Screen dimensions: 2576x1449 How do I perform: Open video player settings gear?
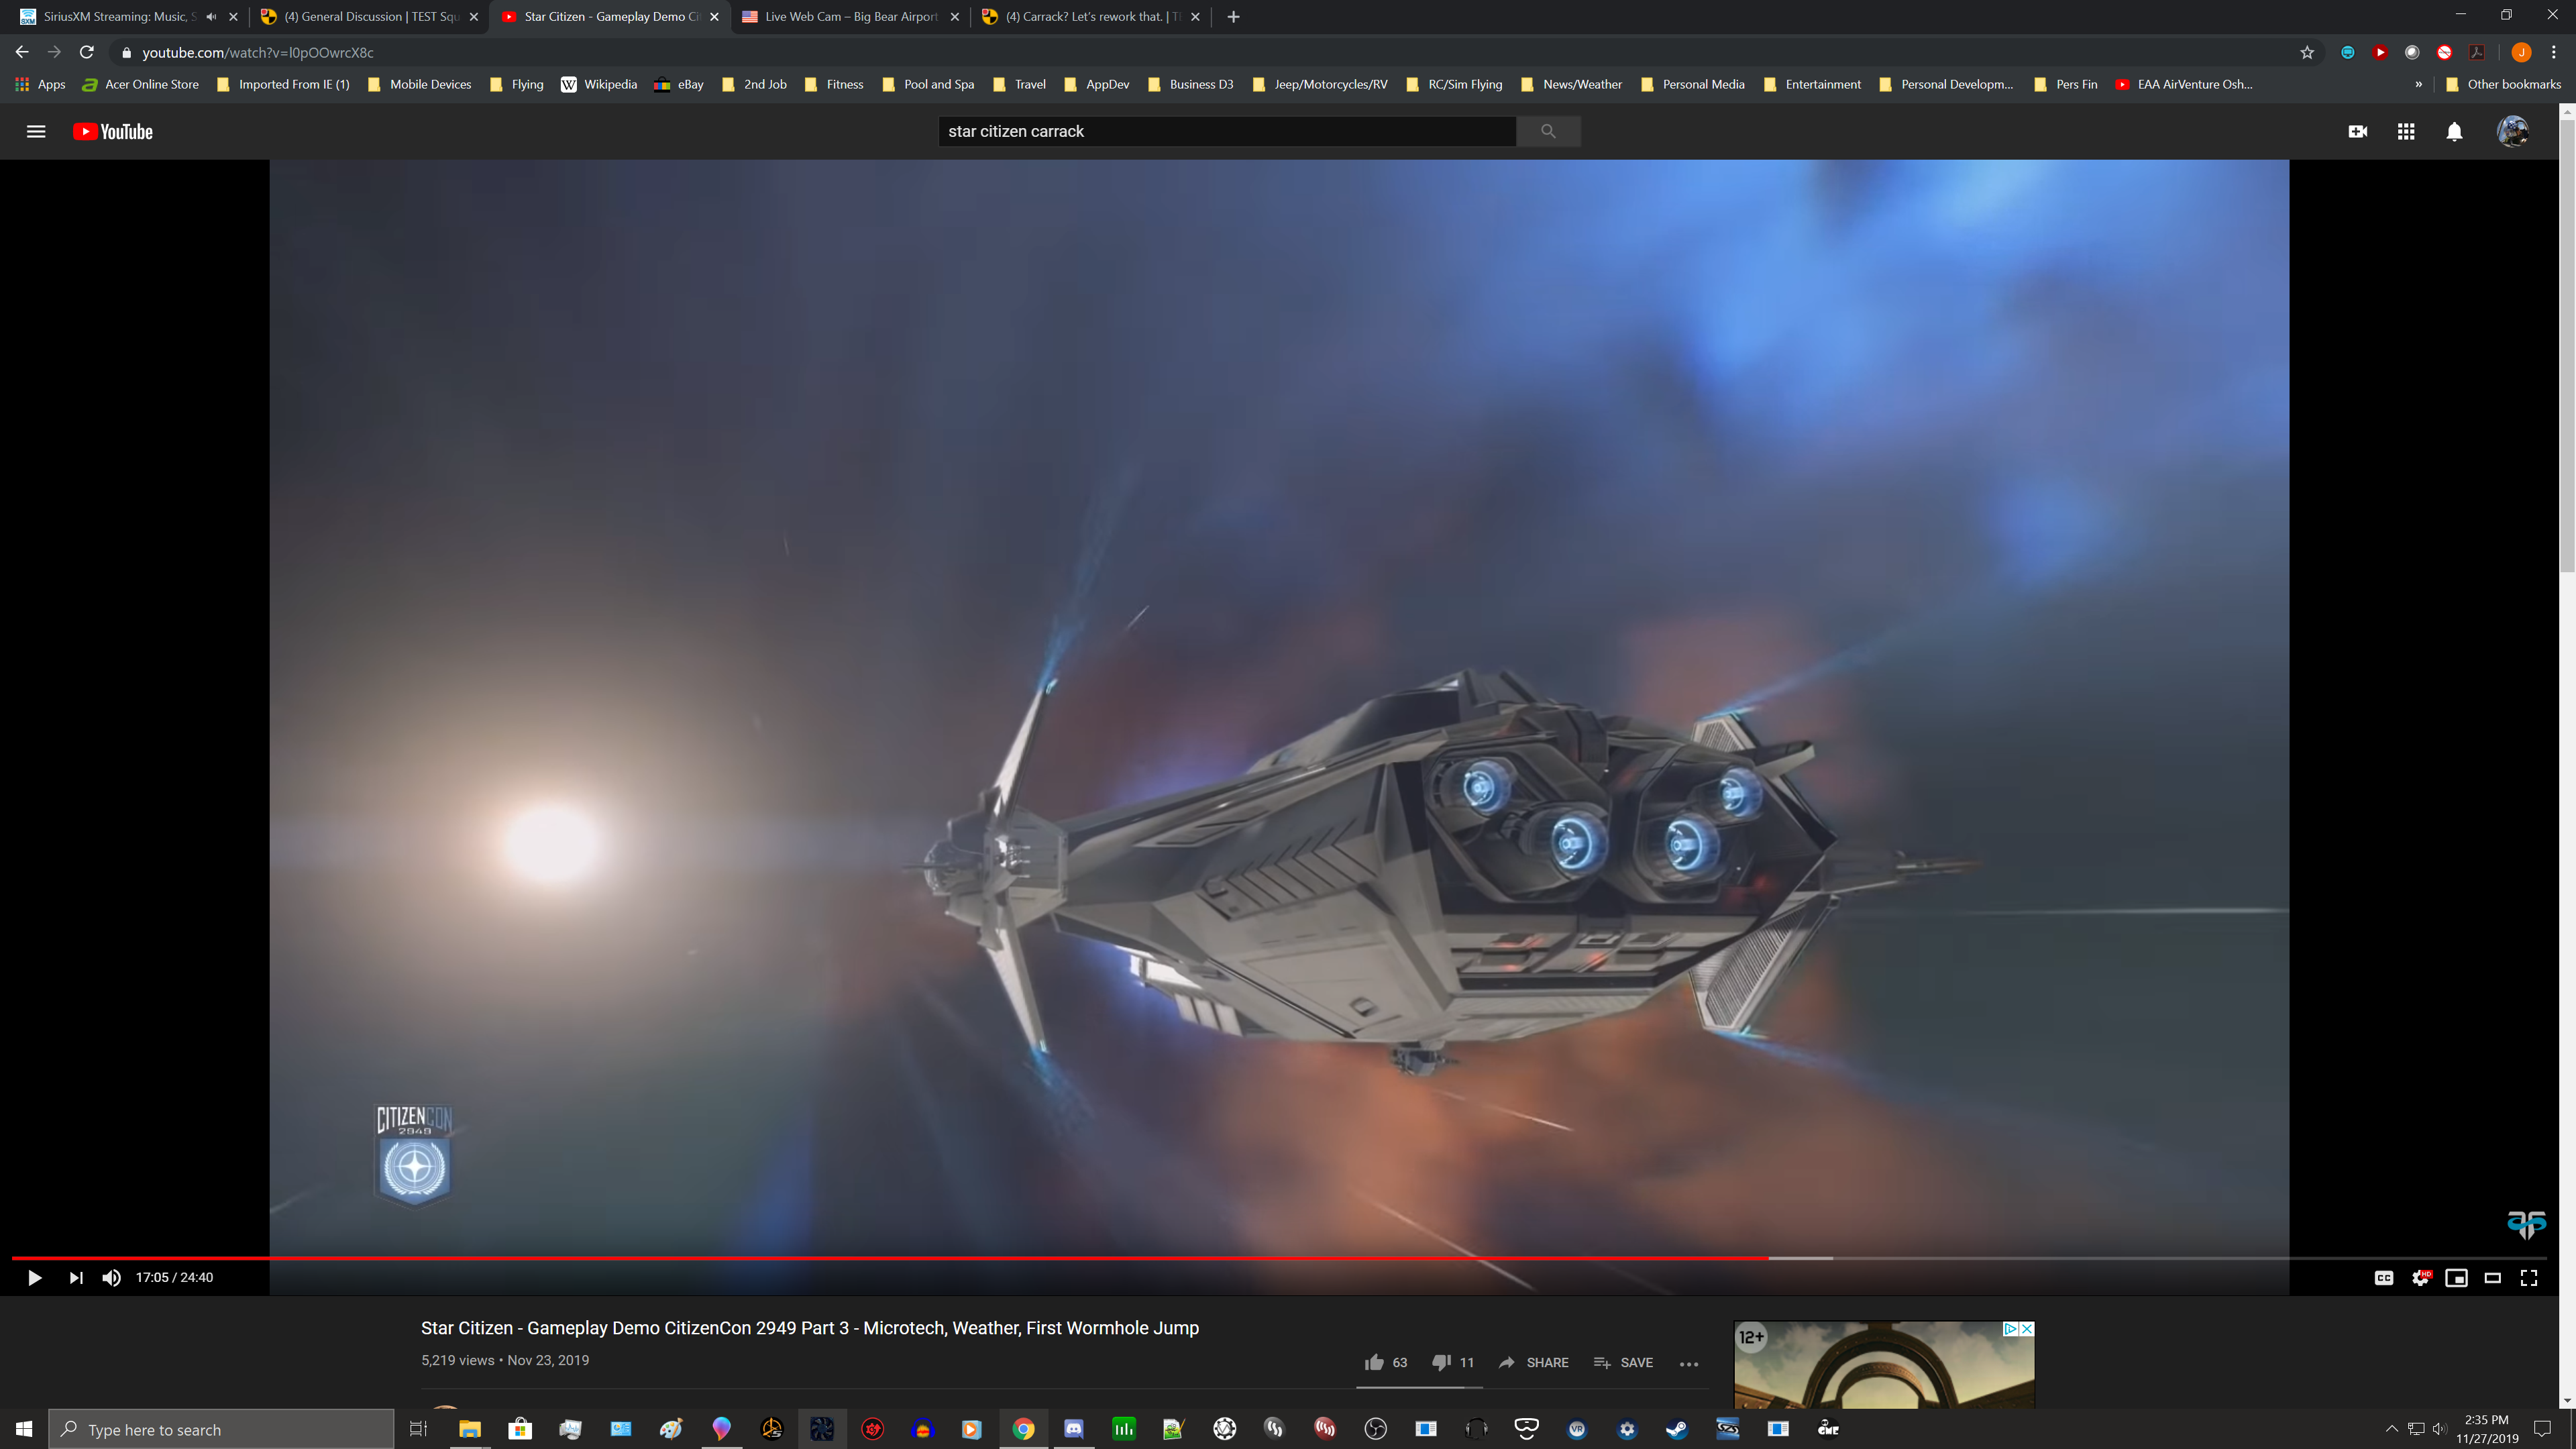[2420, 1277]
